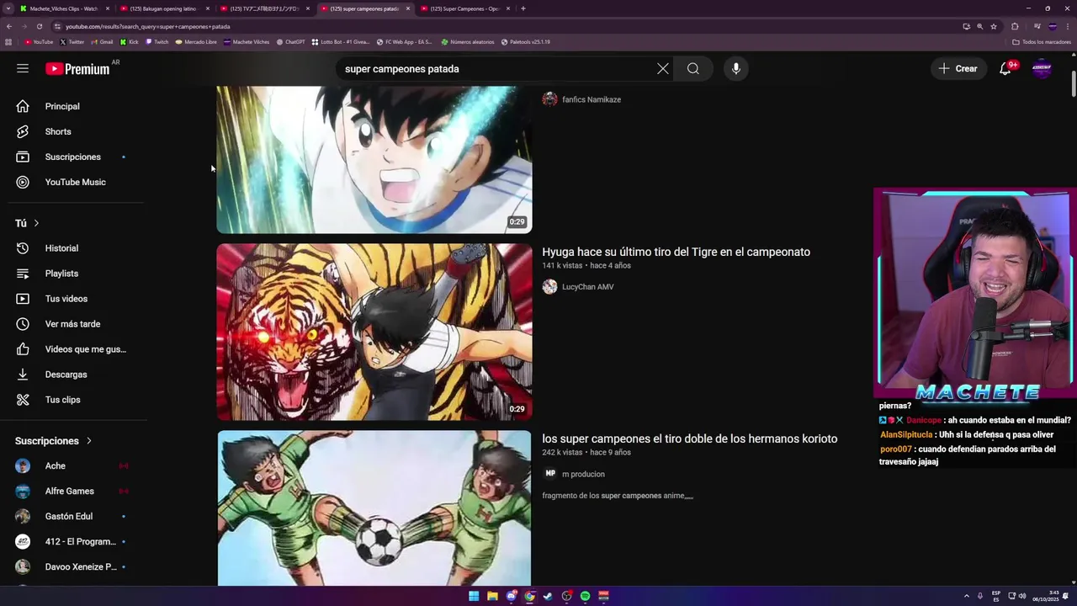
Task: Expand the Tú section
Action: coord(28,223)
